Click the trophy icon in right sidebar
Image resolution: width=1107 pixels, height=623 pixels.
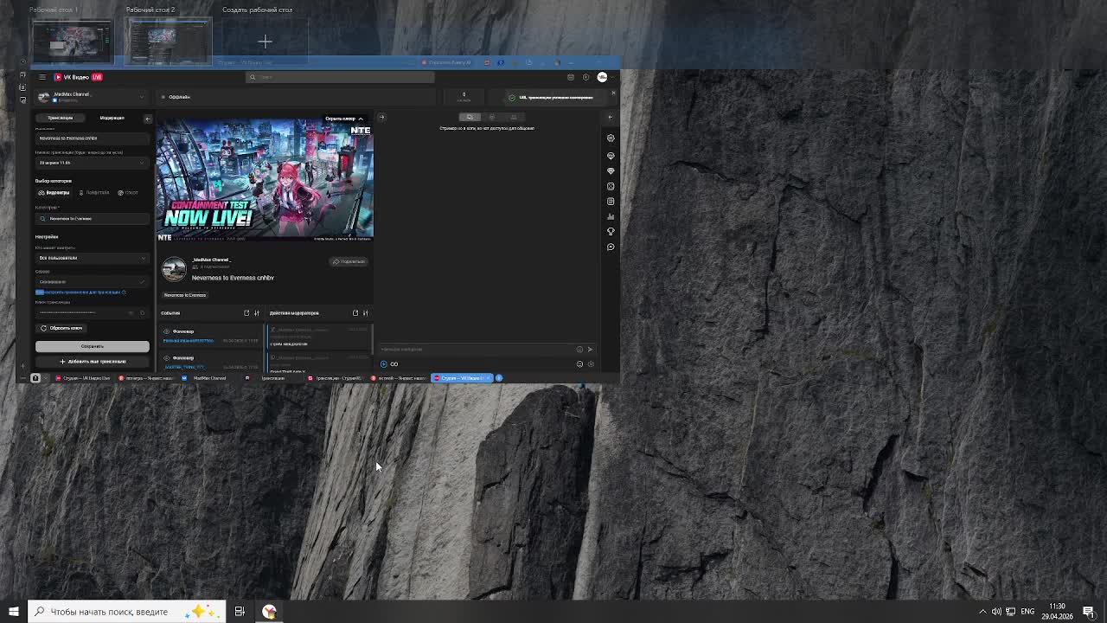[x=611, y=231]
